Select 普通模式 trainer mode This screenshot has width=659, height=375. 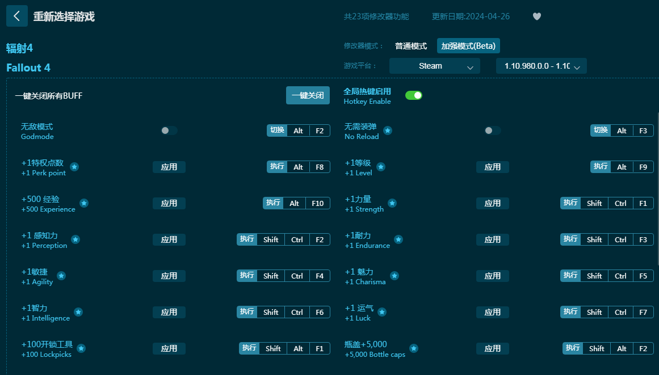[411, 46]
